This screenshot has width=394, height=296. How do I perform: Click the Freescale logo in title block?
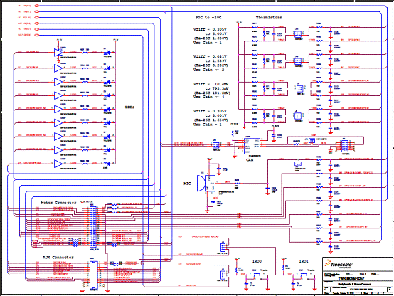pos(339,264)
